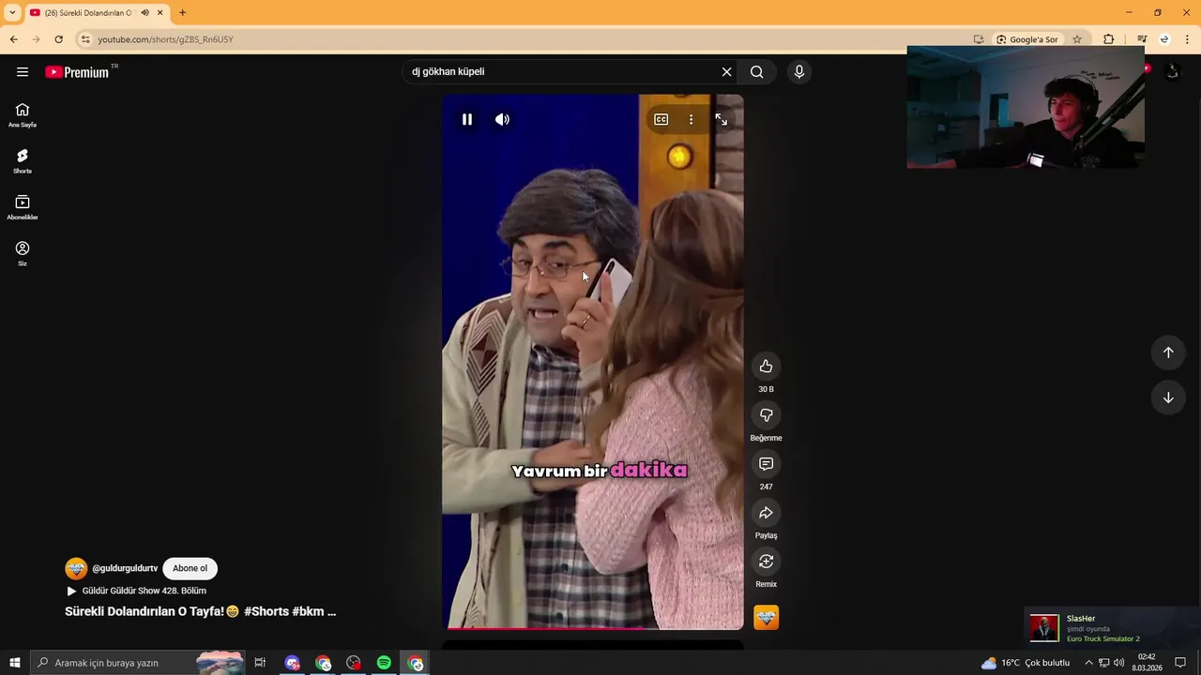Click the Google'a Sor button

1026,39
